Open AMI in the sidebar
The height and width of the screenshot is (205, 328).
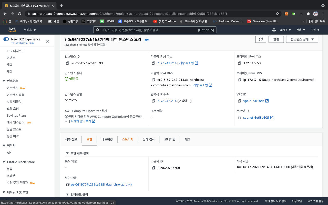[10, 152]
